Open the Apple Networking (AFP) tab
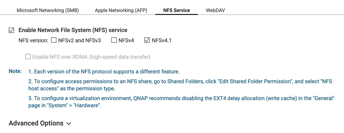This screenshot has height=133, width=344. 121,10
